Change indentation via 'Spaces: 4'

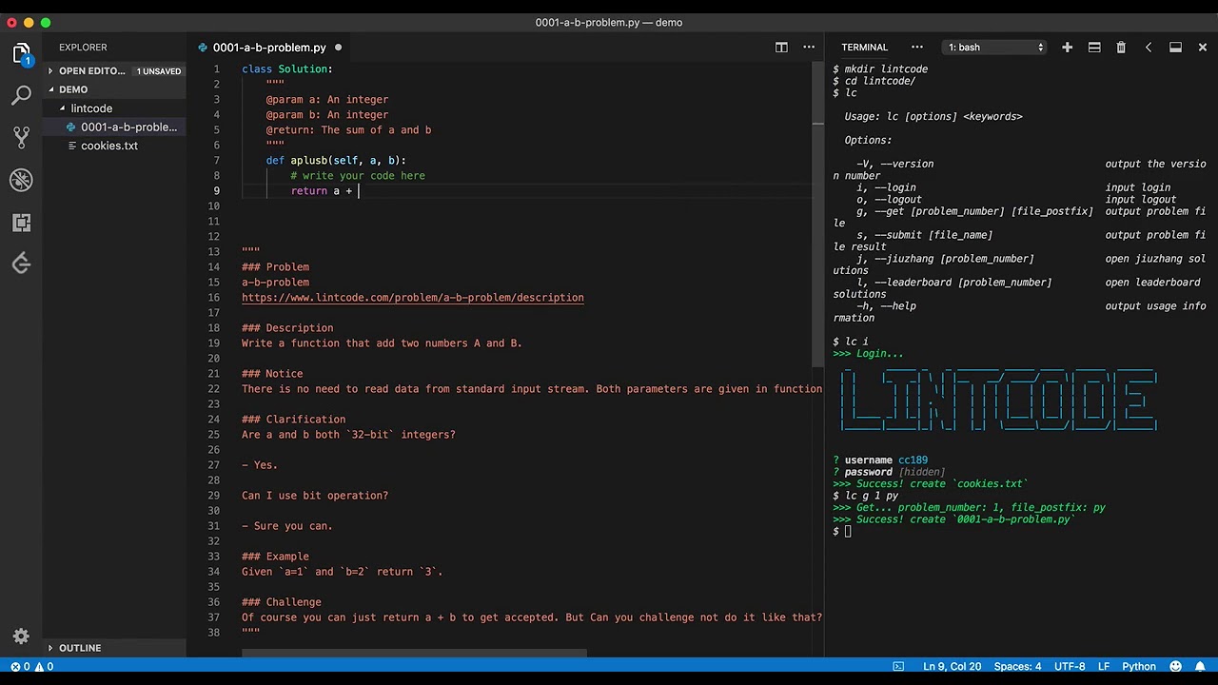point(1017,666)
